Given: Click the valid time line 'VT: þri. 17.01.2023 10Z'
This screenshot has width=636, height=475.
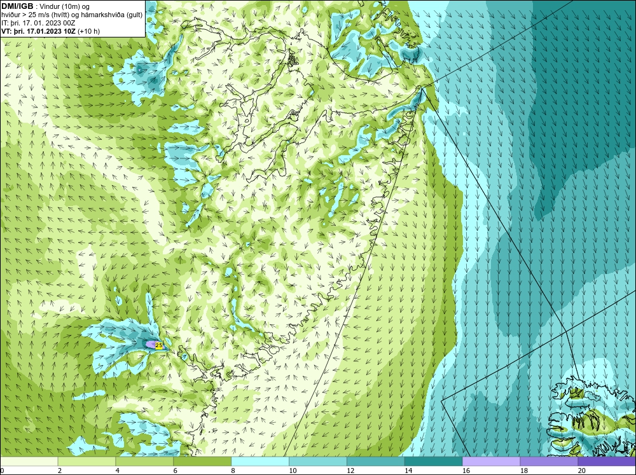Looking at the screenshot, I should coord(39,31).
